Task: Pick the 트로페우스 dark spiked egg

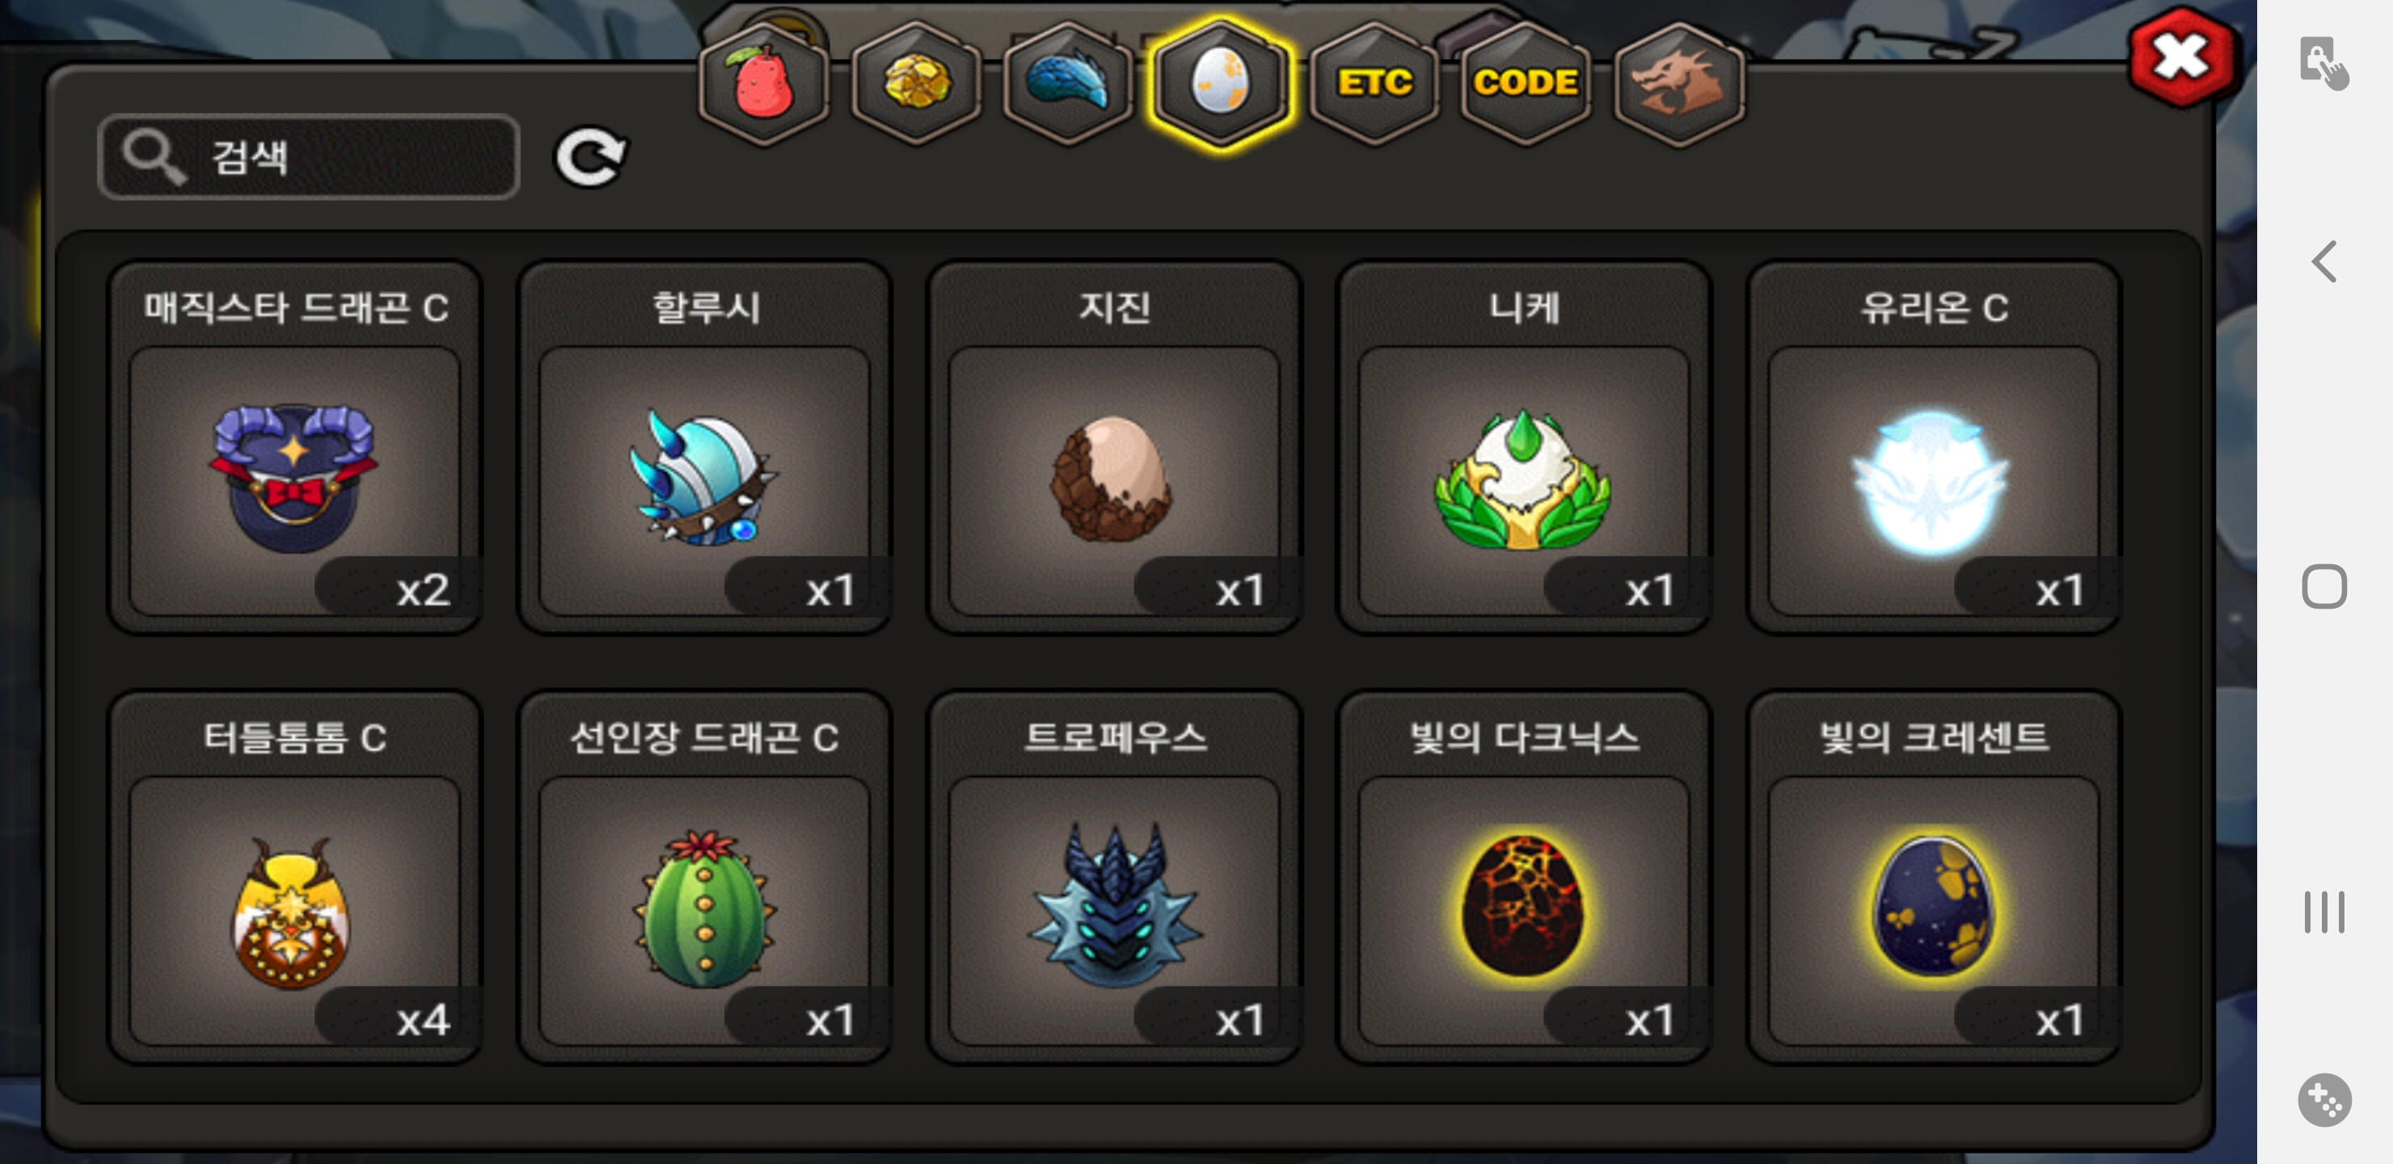Action: (1115, 878)
